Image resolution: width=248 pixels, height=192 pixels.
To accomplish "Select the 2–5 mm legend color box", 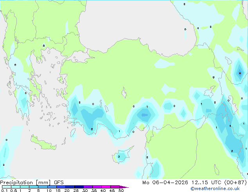I will 34,187.
